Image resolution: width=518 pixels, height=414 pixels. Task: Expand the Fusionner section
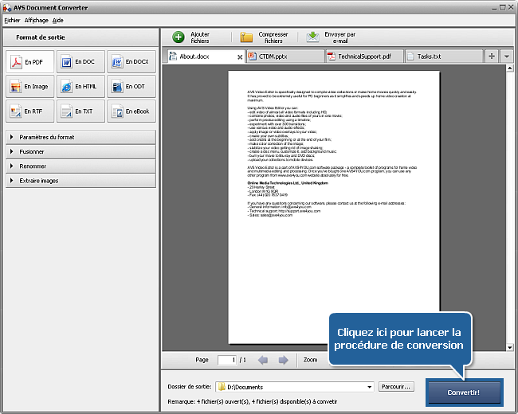pos(80,151)
